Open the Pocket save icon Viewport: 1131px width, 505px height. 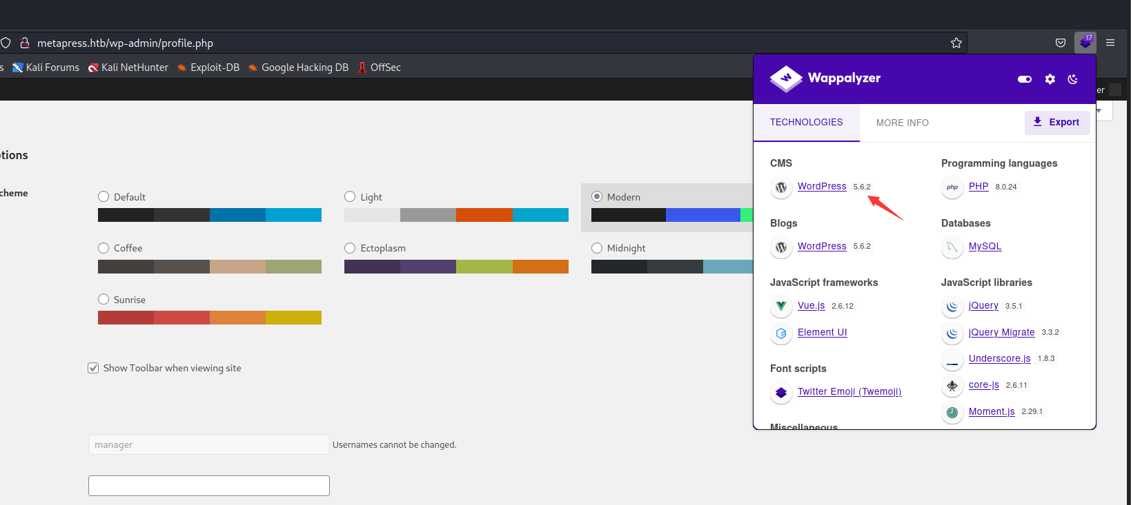1061,43
